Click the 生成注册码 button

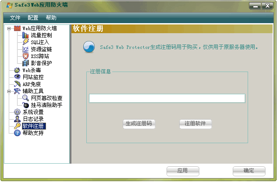click(x=139, y=124)
